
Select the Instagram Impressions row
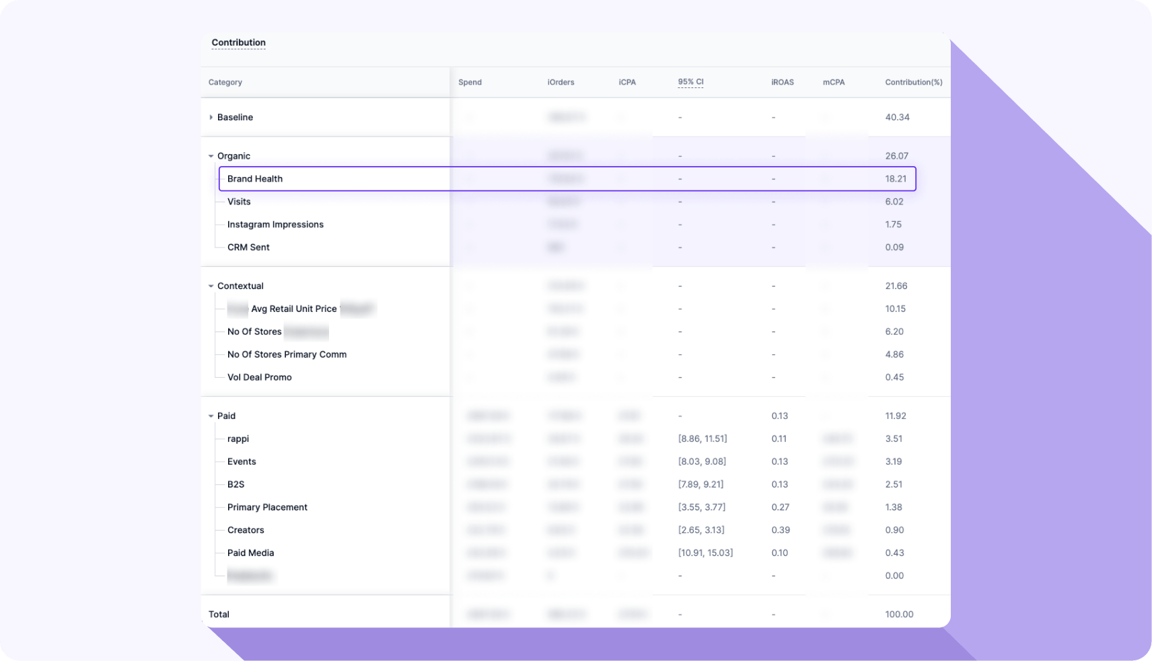pos(575,225)
